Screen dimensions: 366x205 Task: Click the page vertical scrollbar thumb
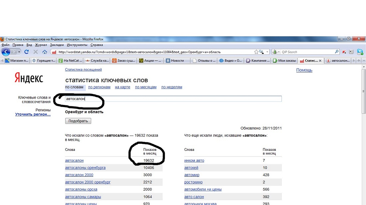tap(364, 91)
